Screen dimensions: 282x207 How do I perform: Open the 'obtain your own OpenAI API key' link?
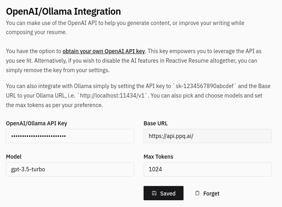pyautogui.click(x=104, y=51)
